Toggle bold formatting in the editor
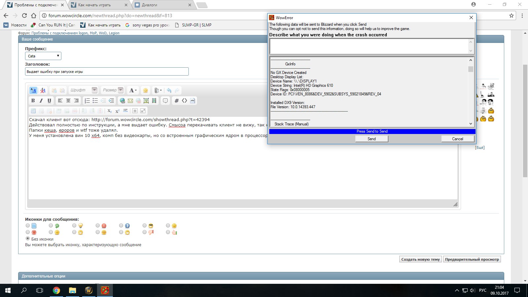This screenshot has height=297, width=528. [33, 101]
